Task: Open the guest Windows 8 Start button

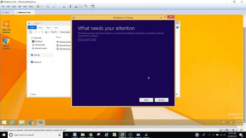Action: click(4, 122)
